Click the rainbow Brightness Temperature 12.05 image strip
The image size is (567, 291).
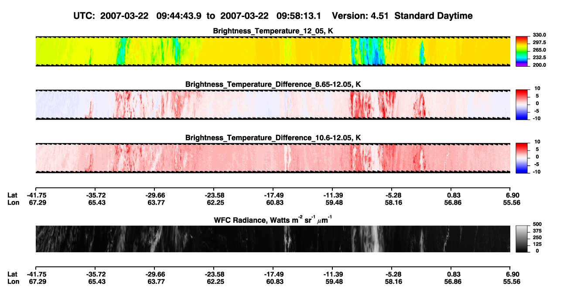click(273, 51)
